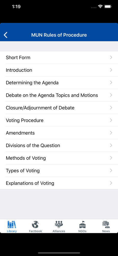Image resolution: width=118 pixels, height=256 pixels.
Task: Open the Library books icon
Action: tap(12, 225)
